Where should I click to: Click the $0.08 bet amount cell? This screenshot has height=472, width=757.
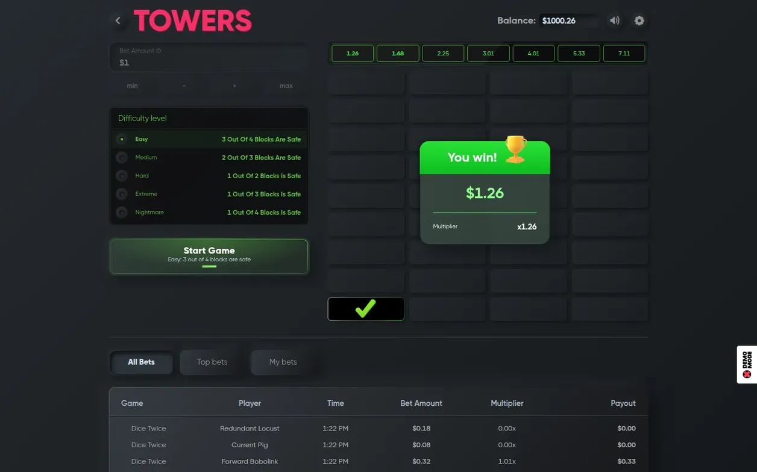coord(421,445)
